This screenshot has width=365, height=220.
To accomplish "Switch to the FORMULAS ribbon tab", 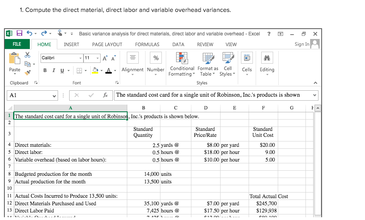I will pyautogui.click(x=147, y=45).
